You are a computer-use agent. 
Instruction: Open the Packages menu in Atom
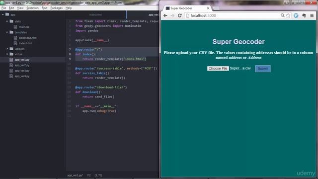click(x=56, y=8)
